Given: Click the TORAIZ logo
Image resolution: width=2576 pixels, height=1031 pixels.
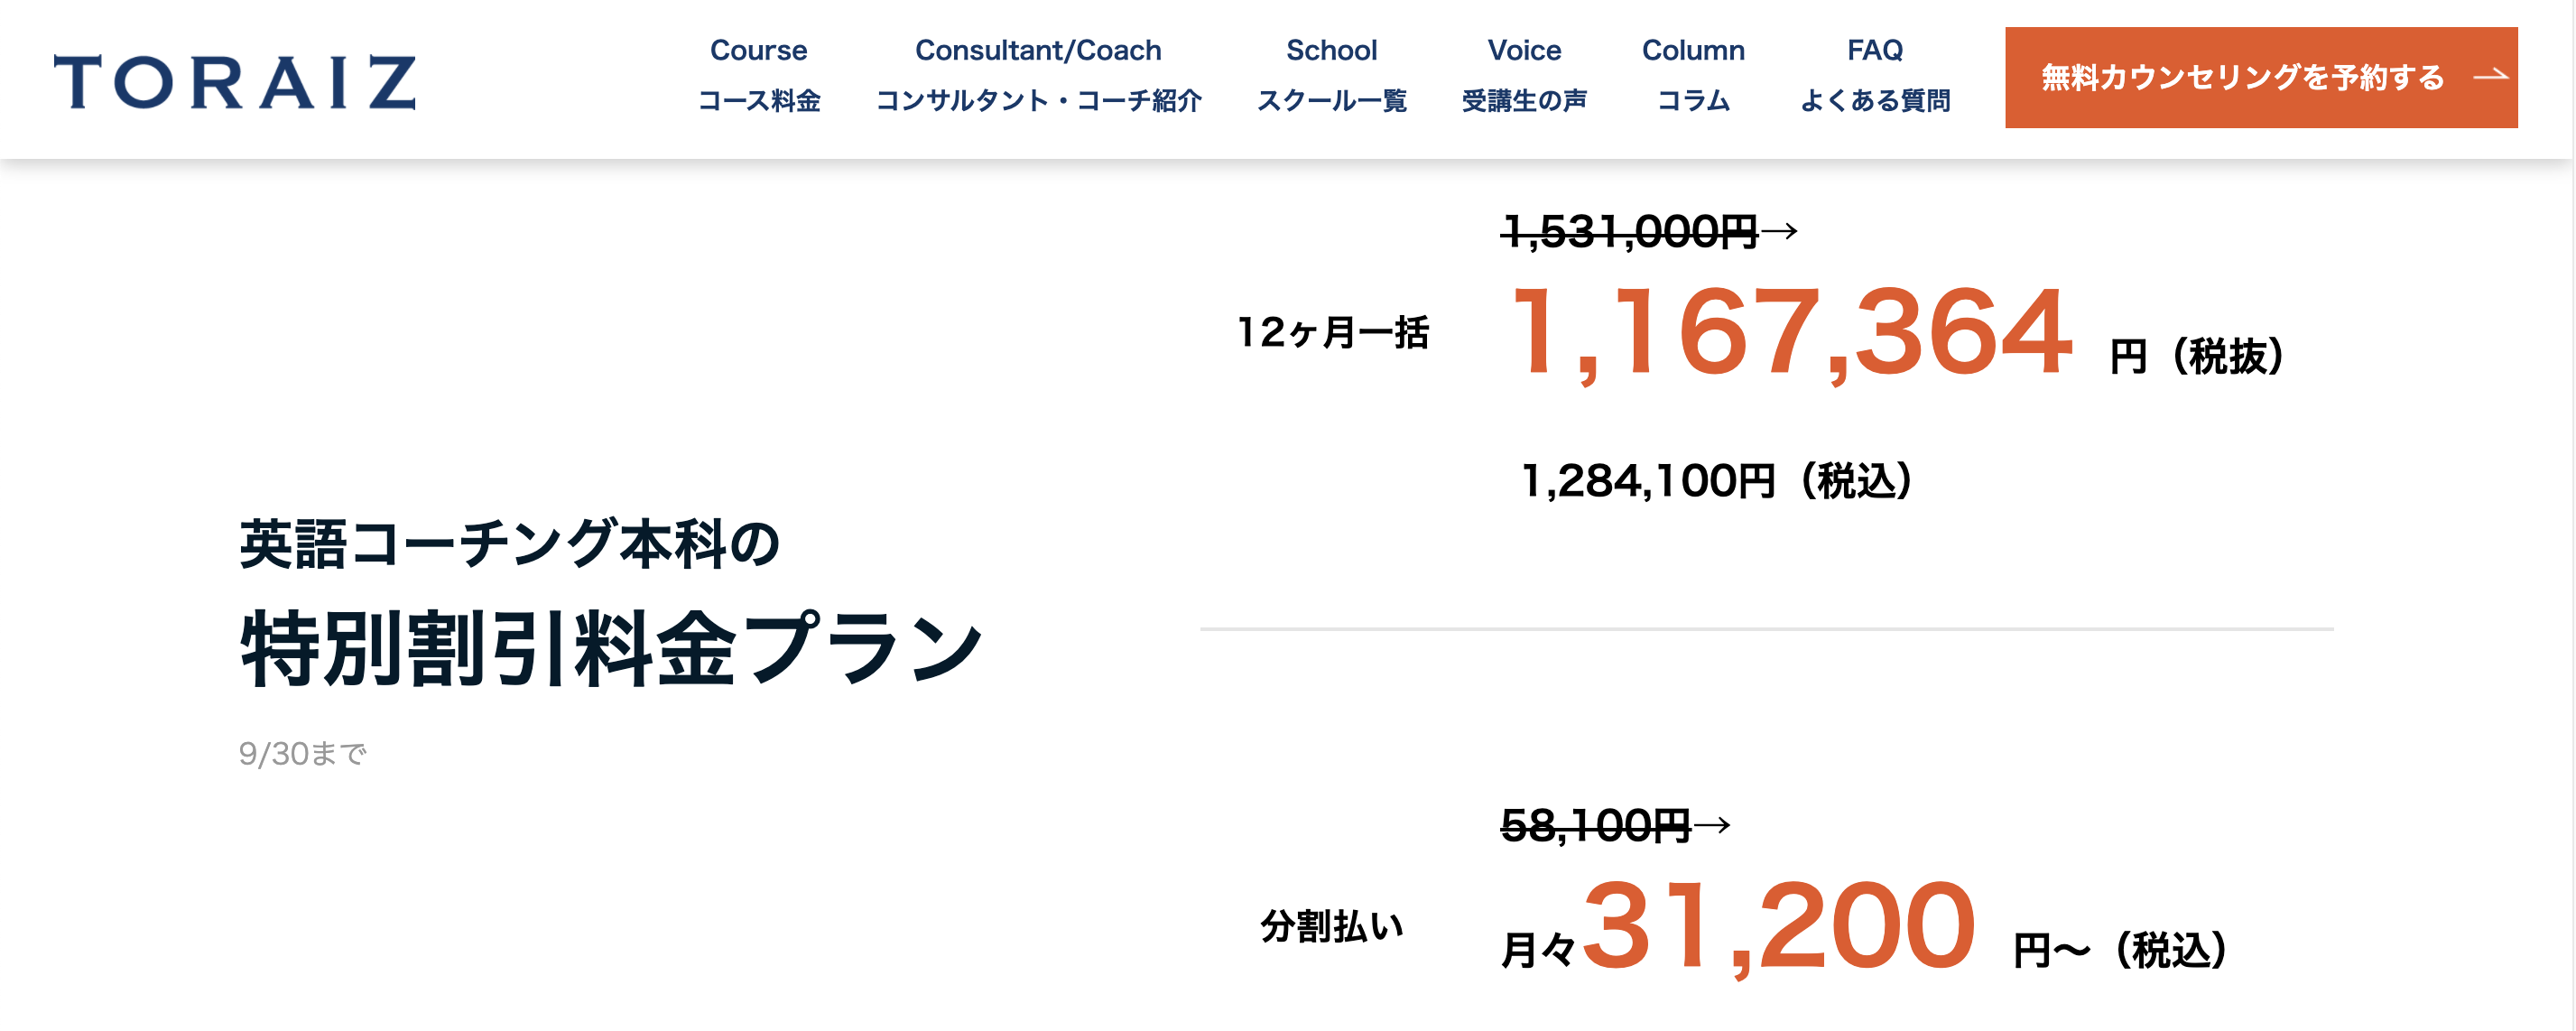Looking at the screenshot, I should coord(234,81).
